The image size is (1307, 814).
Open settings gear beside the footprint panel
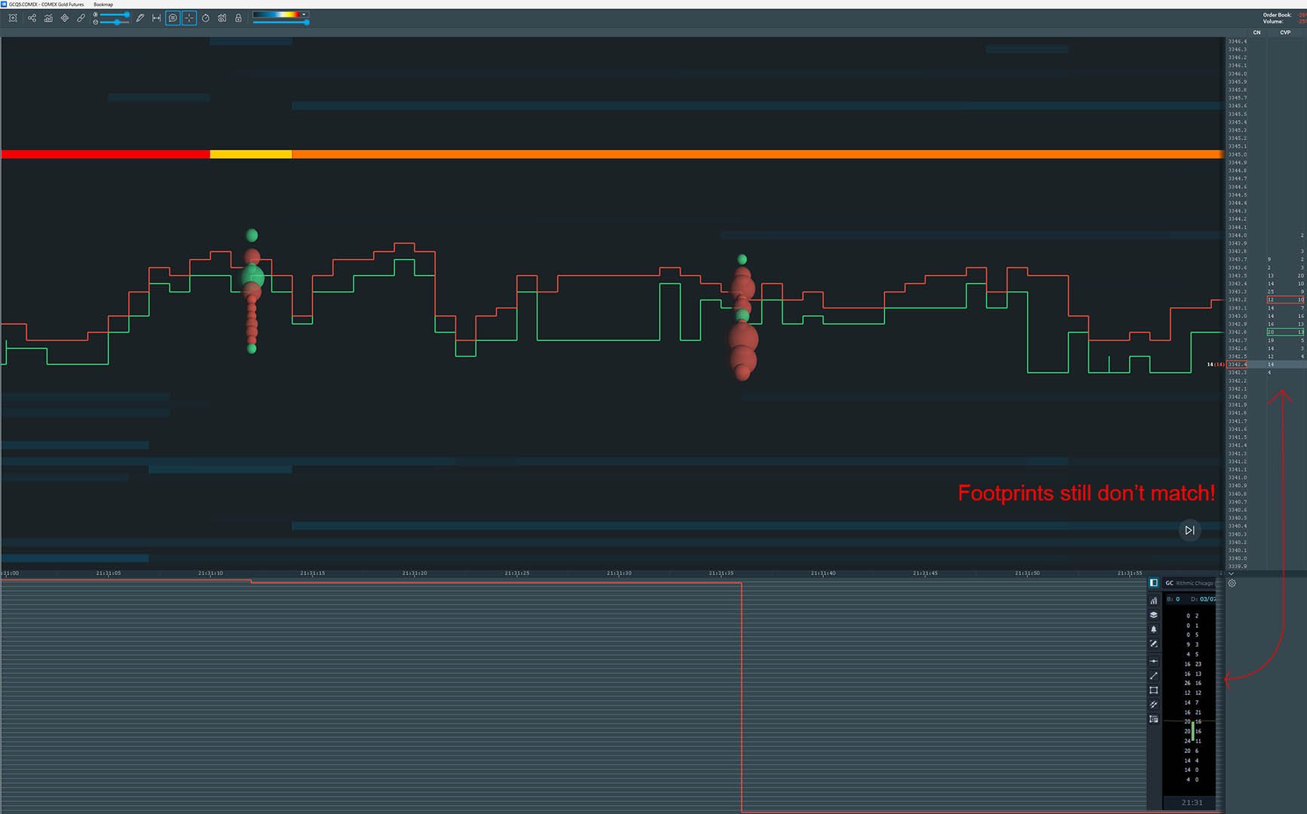(1232, 583)
